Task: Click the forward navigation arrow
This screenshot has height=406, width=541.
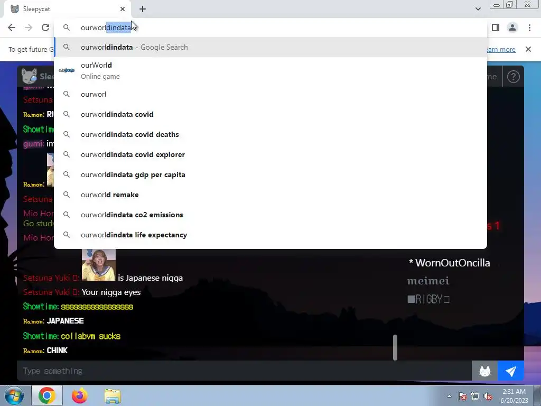Action: pos(29,27)
